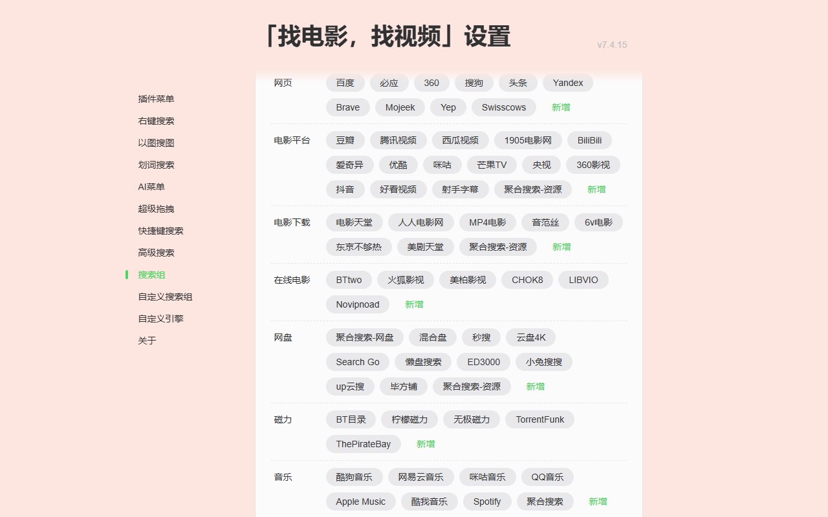828x517 pixels.
Task: Select ThePirateBay tag
Action: pyautogui.click(x=364, y=444)
